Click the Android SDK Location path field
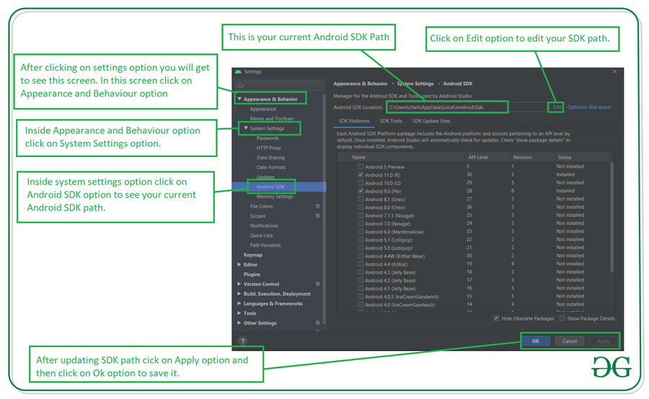 tap(467, 107)
